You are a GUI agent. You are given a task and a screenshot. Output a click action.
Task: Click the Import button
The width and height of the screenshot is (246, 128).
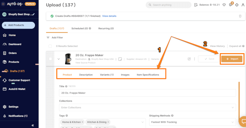[x=232, y=59]
